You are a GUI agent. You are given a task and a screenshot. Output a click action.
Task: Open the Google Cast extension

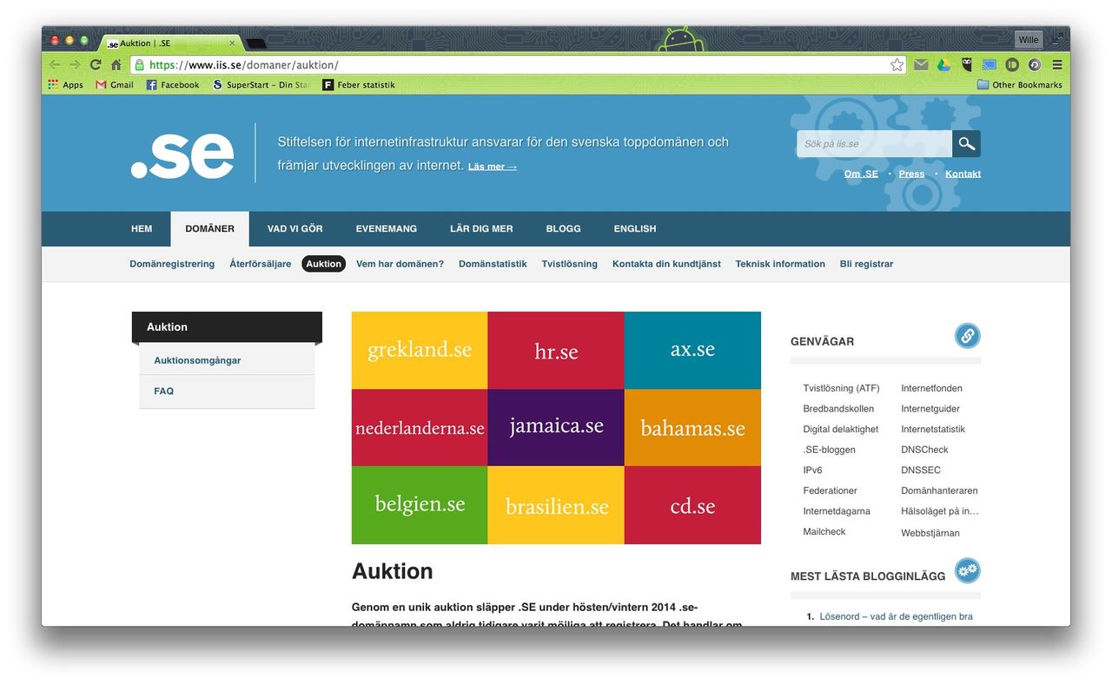989,65
